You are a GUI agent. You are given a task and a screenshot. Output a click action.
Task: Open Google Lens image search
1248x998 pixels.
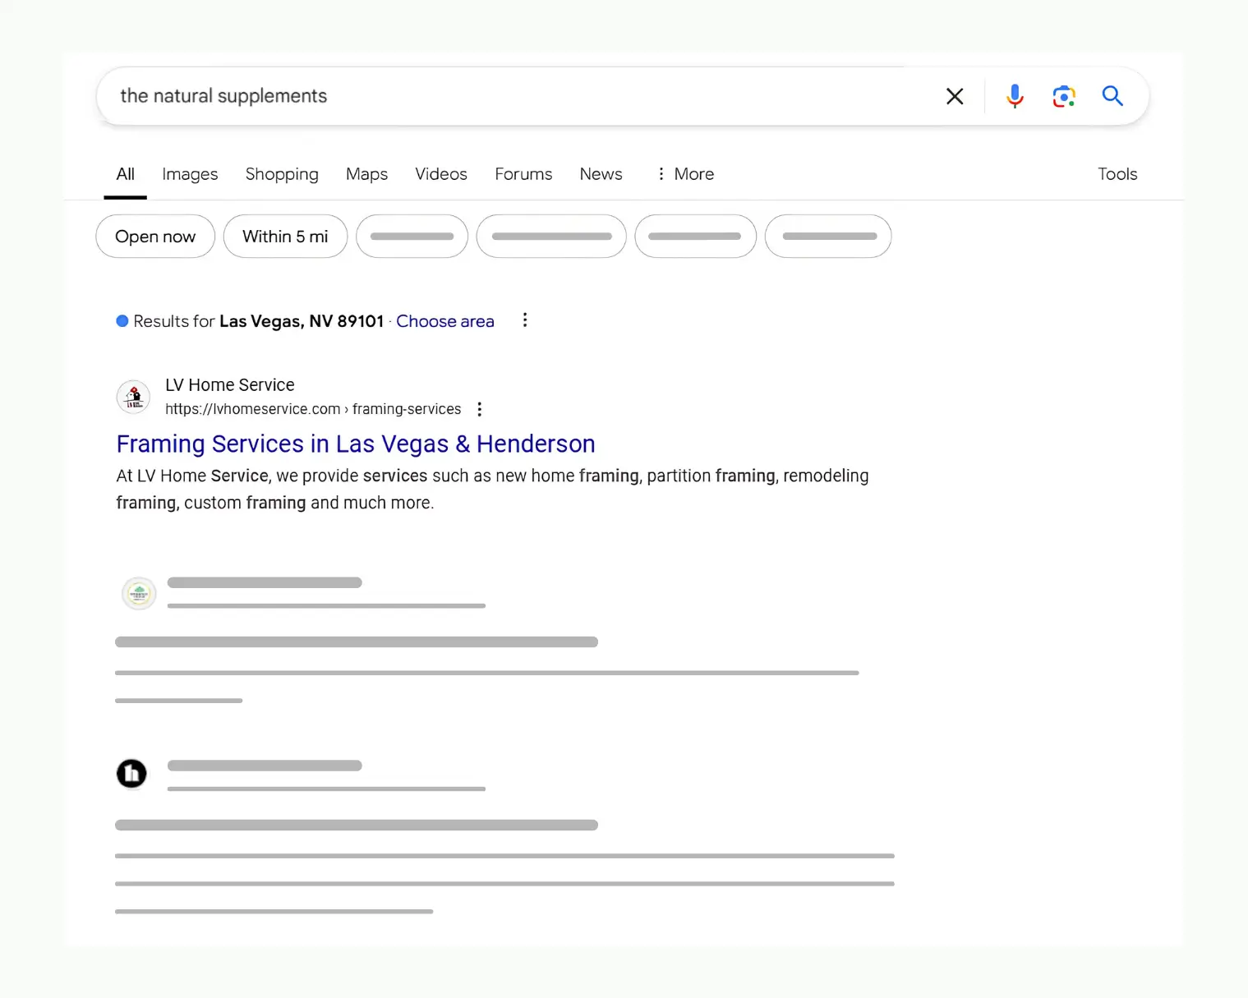1064,96
